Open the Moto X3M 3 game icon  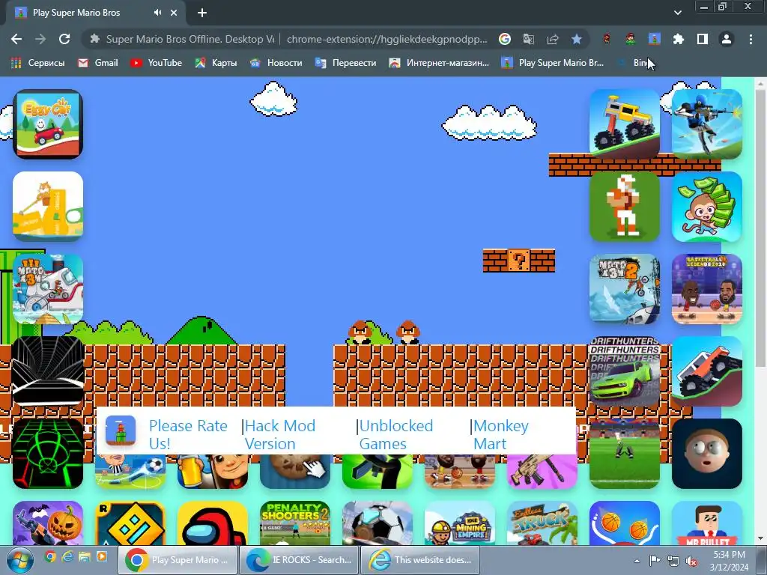click(x=48, y=289)
